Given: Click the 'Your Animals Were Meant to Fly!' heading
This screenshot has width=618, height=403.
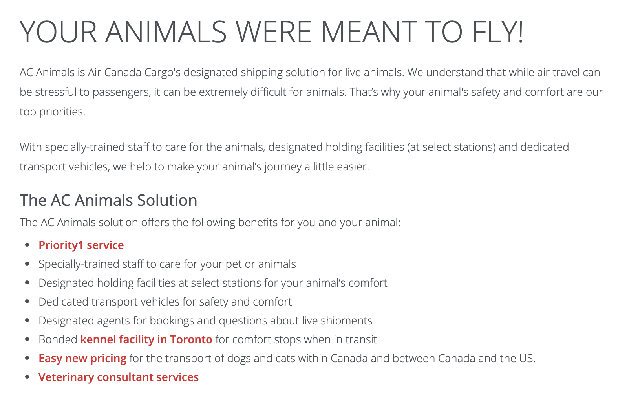Looking at the screenshot, I should (272, 31).
